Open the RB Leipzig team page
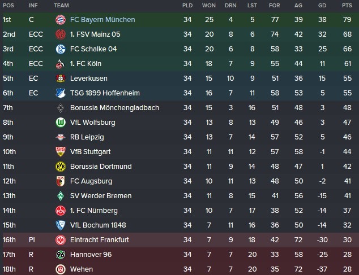The height and width of the screenshot is (275, 359). [87, 137]
